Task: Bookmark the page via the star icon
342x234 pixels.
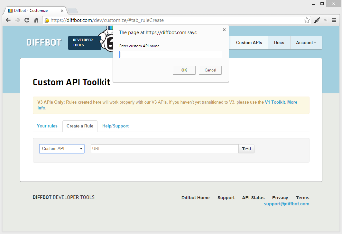Action: pyautogui.click(x=307, y=20)
